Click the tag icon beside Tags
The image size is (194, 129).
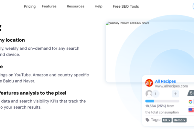pyautogui.click(x=147, y=120)
